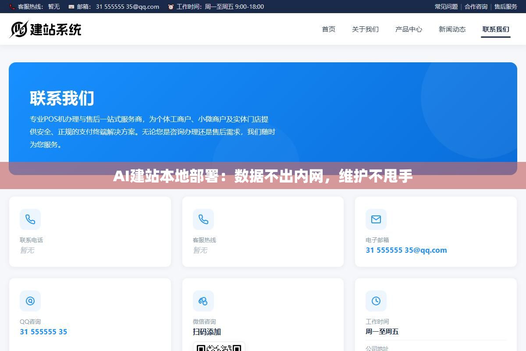
Task: Click the email link in 电子邮箱 card
Action: [x=406, y=250]
